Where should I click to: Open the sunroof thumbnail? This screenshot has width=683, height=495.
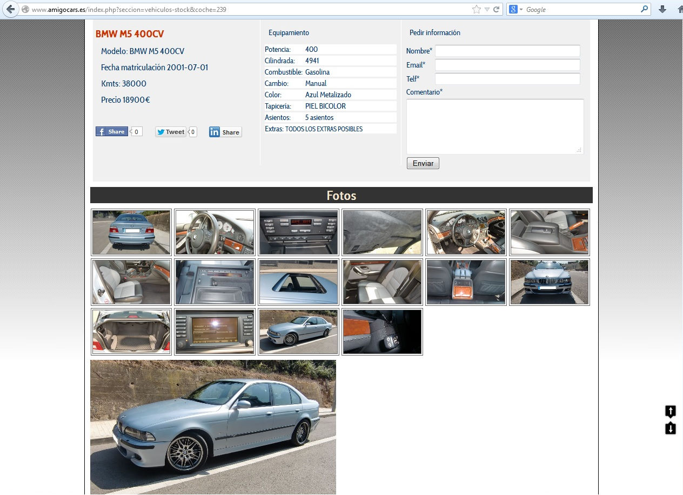(298, 282)
